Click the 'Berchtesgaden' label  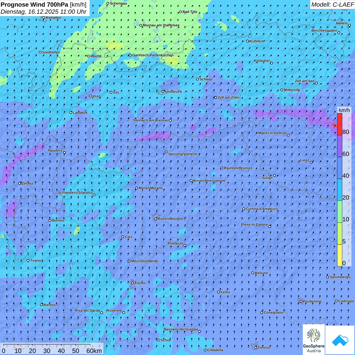324,30
